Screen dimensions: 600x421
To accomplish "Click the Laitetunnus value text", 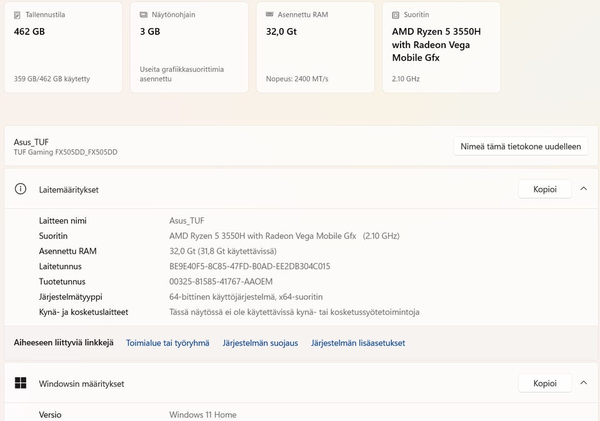I will point(249,267).
